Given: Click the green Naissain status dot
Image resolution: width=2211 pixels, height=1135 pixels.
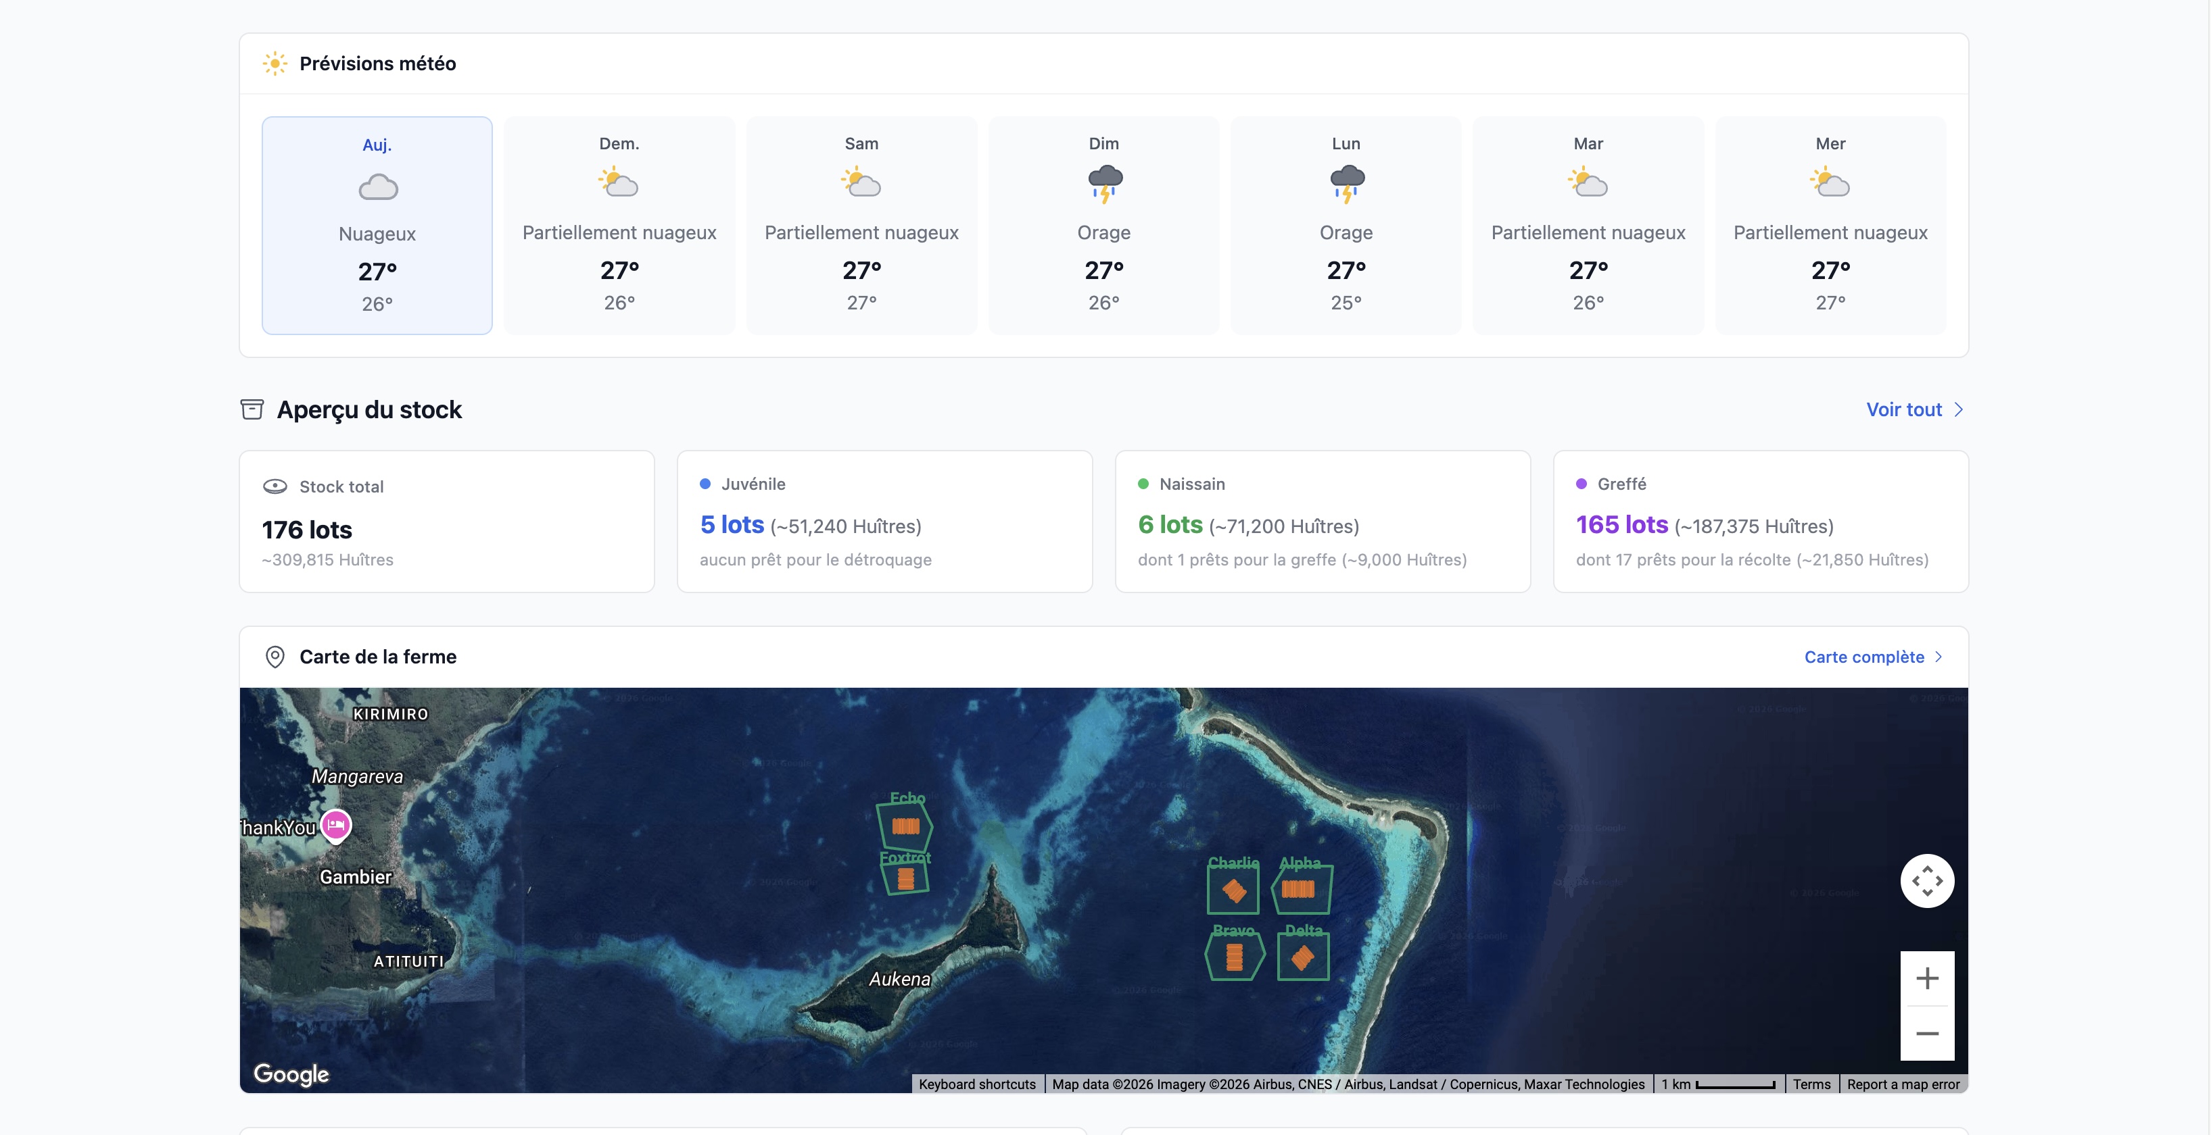Looking at the screenshot, I should 1143,484.
